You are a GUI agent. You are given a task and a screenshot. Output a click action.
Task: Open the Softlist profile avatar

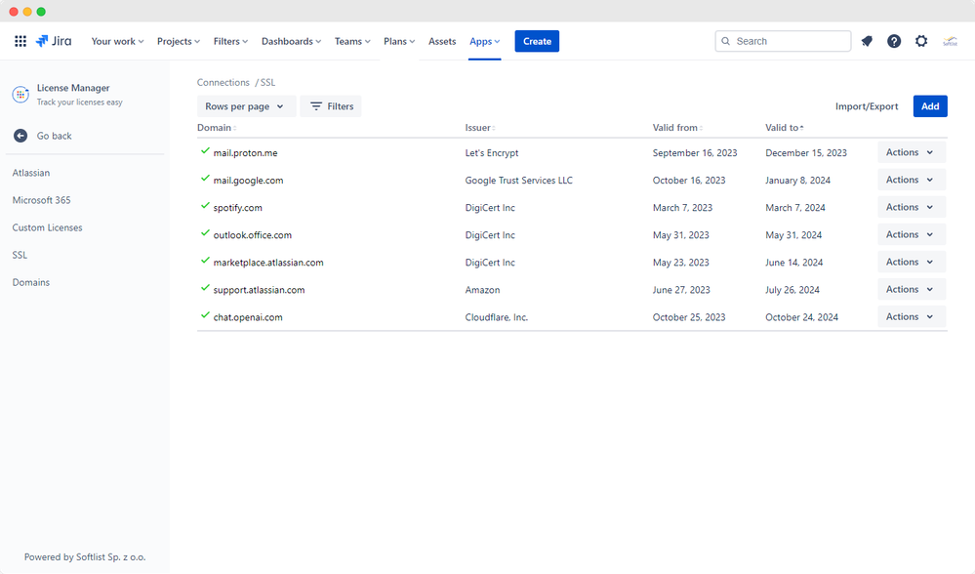(x=951, y=41)
